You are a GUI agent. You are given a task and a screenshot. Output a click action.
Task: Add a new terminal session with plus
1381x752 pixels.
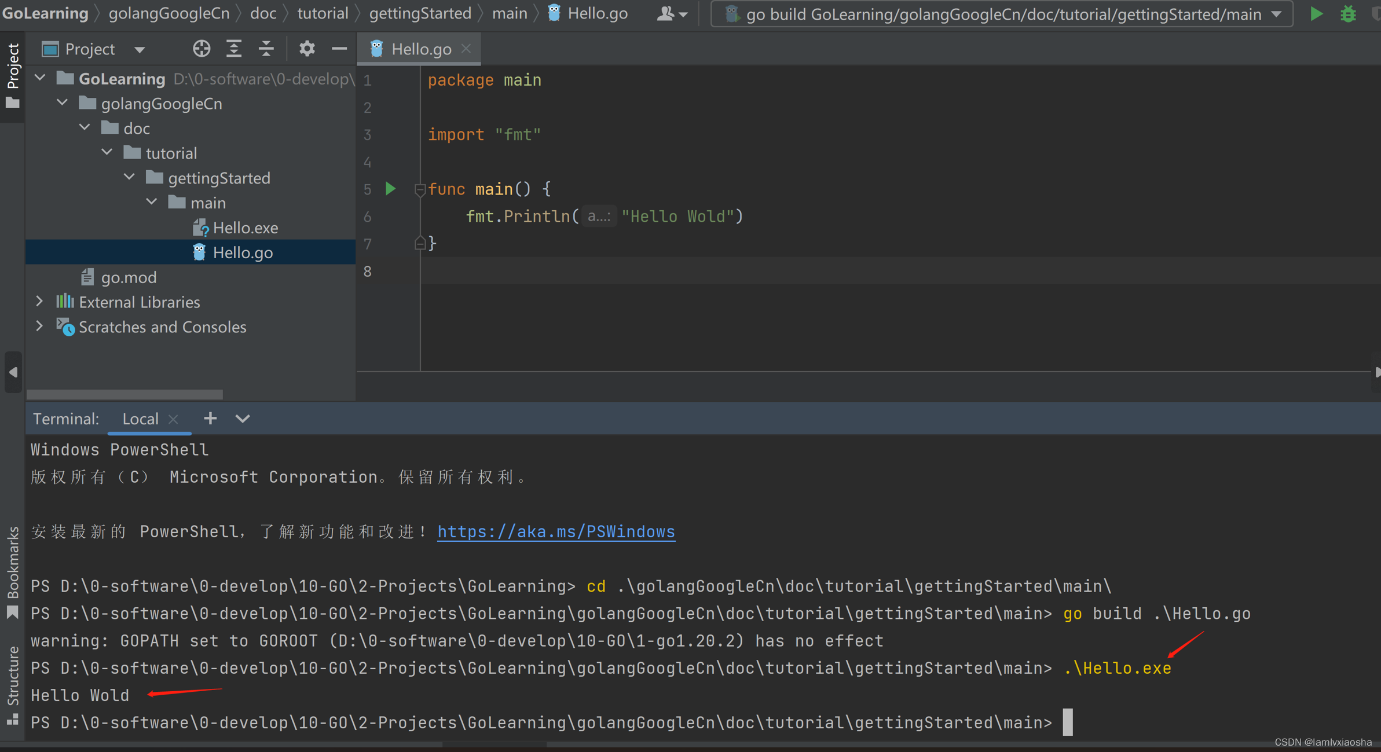point(210,418)
